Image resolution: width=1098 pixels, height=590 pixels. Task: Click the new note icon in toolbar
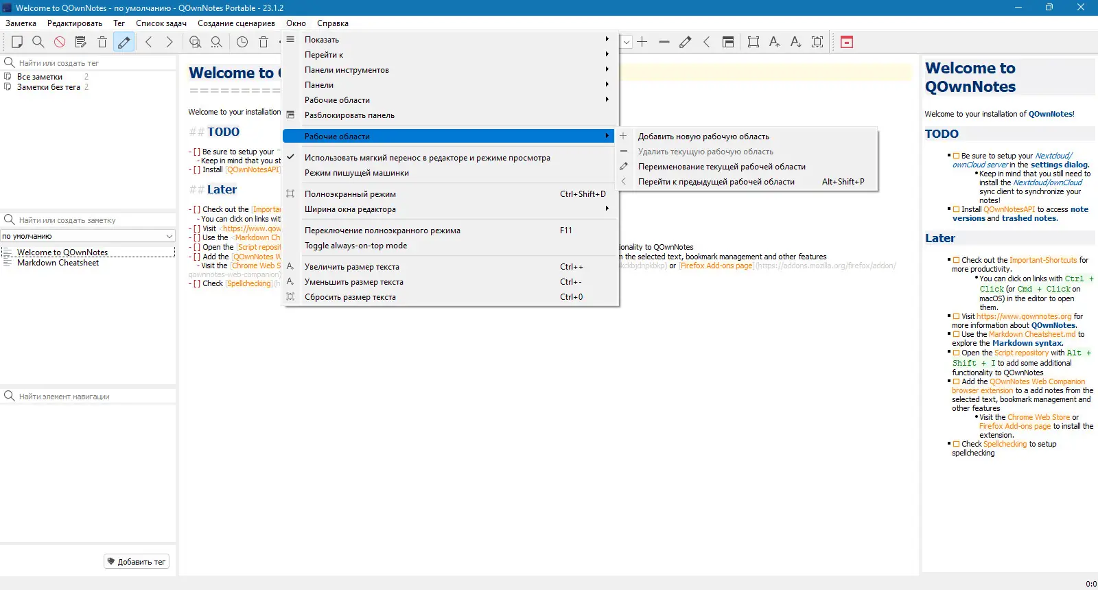click(17, 42)
